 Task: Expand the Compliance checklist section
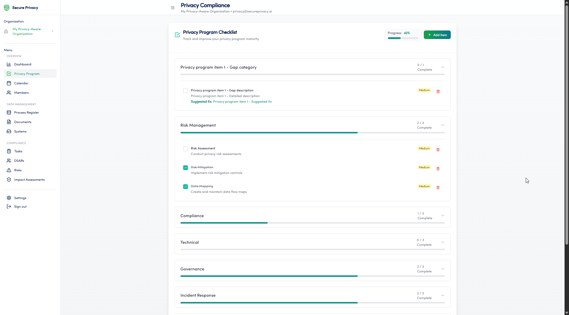point(442,216)
